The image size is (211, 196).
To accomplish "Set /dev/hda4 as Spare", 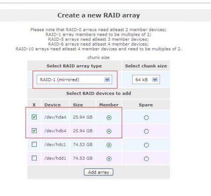I will 146,118.
